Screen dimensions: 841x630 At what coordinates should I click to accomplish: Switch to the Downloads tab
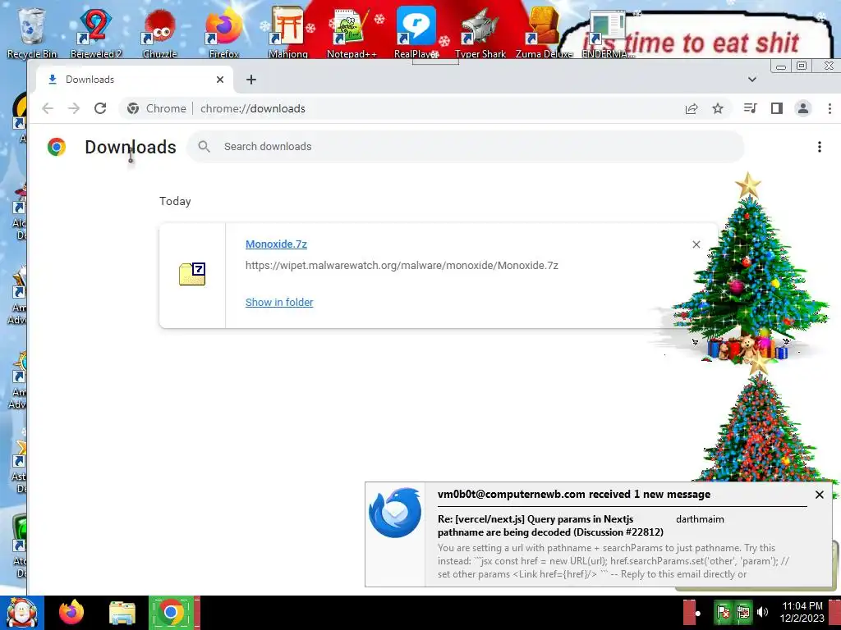pos(129,80)
